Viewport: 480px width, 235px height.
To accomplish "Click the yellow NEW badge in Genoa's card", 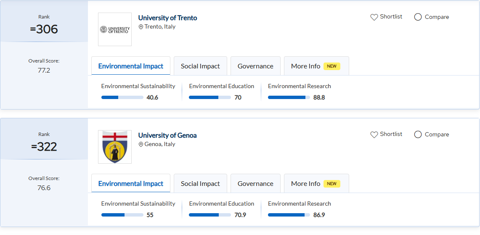I will [331, 184].
